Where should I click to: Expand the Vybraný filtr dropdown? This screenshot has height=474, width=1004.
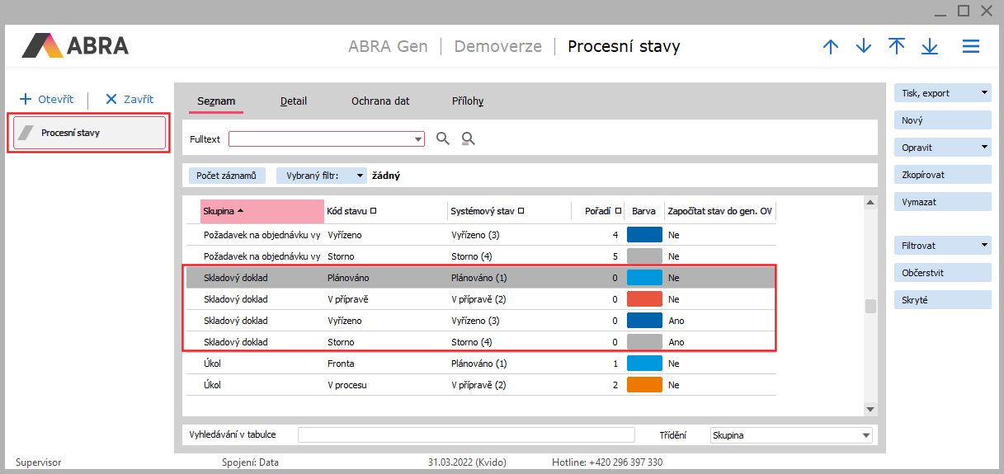pyautogui.click(x=359, y=176)
